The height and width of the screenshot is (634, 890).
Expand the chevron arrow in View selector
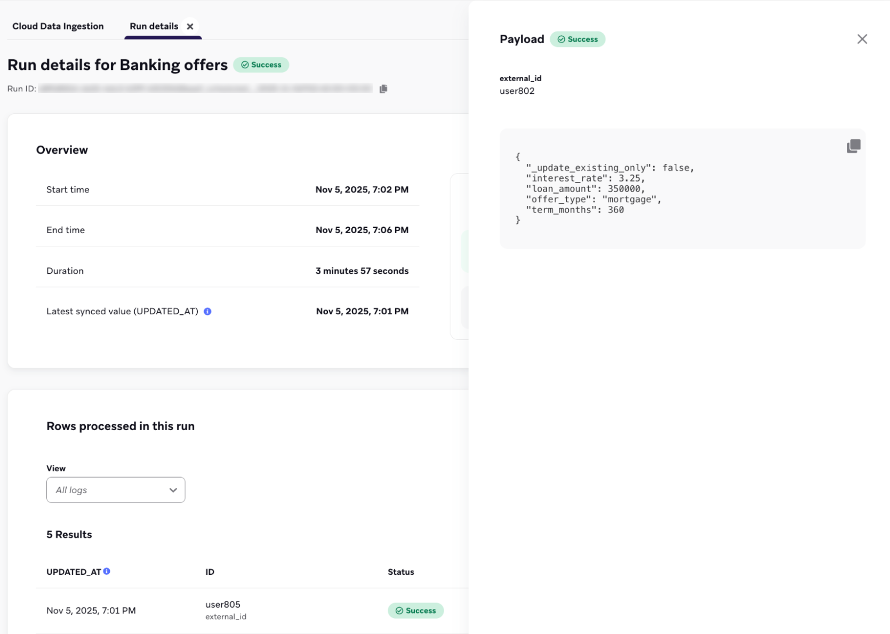173,490
